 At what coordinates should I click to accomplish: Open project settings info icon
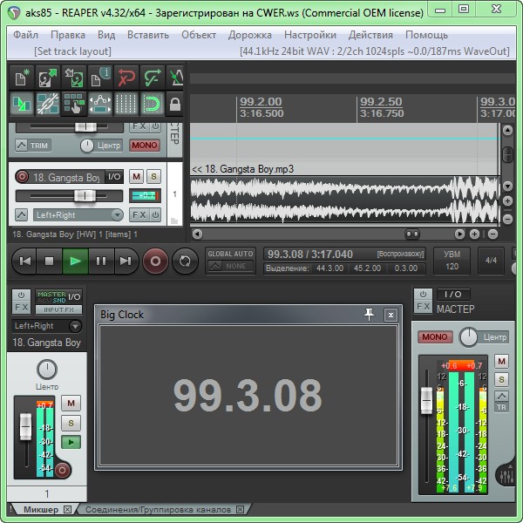click(x=100, y=78)
